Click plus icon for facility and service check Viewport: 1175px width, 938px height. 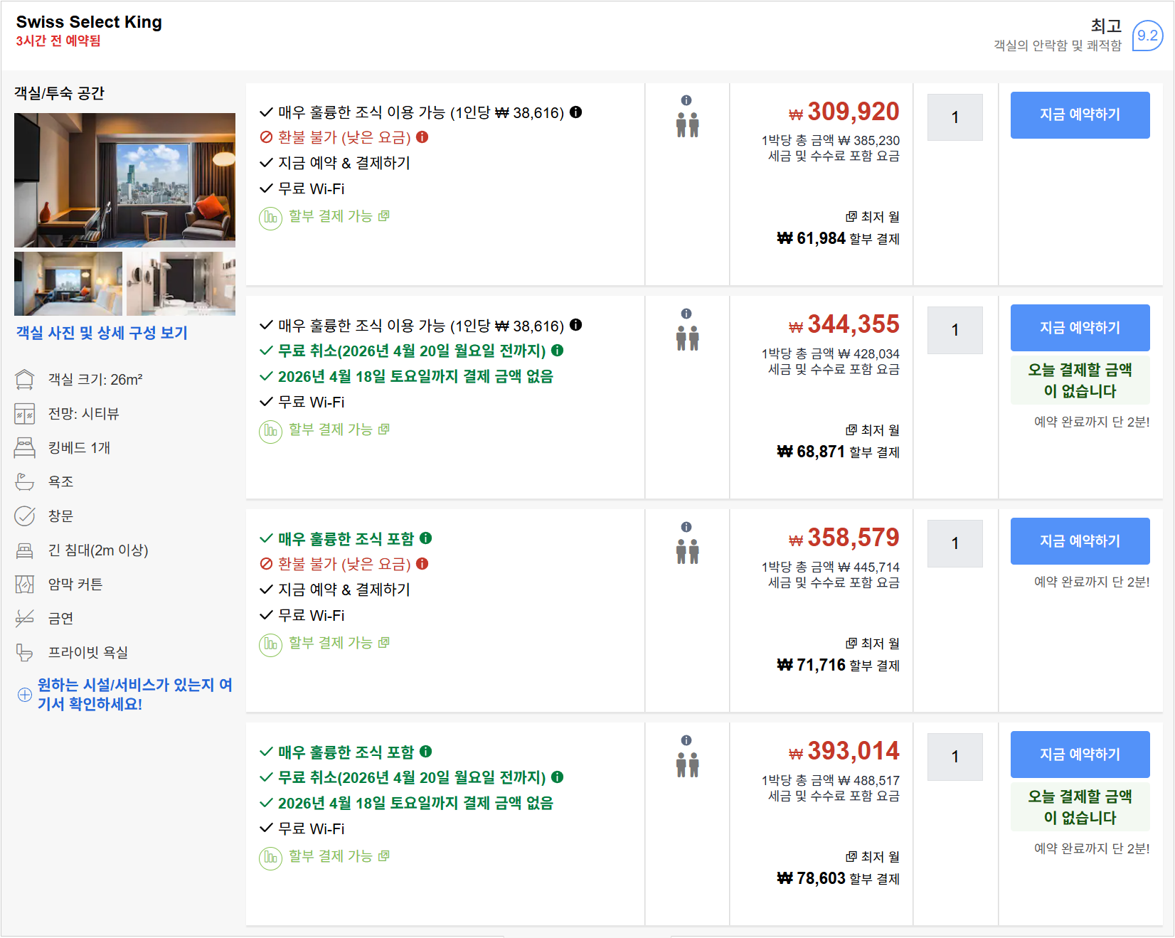[25, 695]
